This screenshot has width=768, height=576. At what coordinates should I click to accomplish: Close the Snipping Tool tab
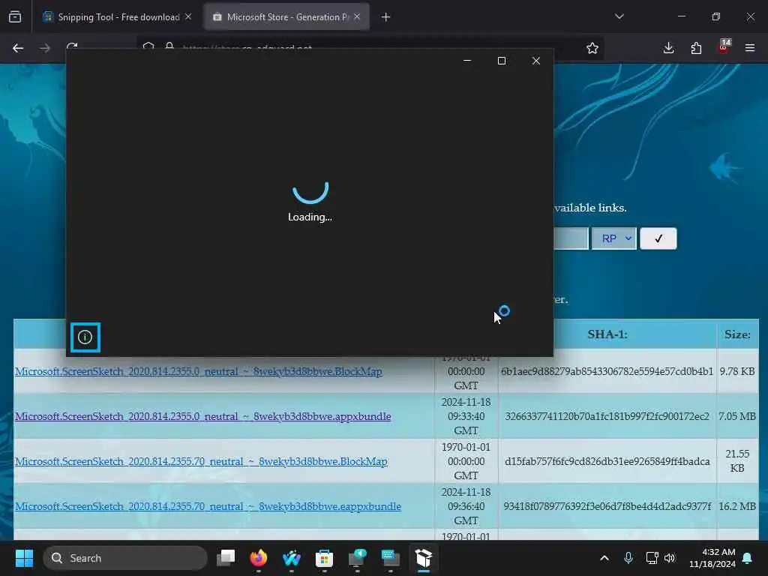point(188,16)
